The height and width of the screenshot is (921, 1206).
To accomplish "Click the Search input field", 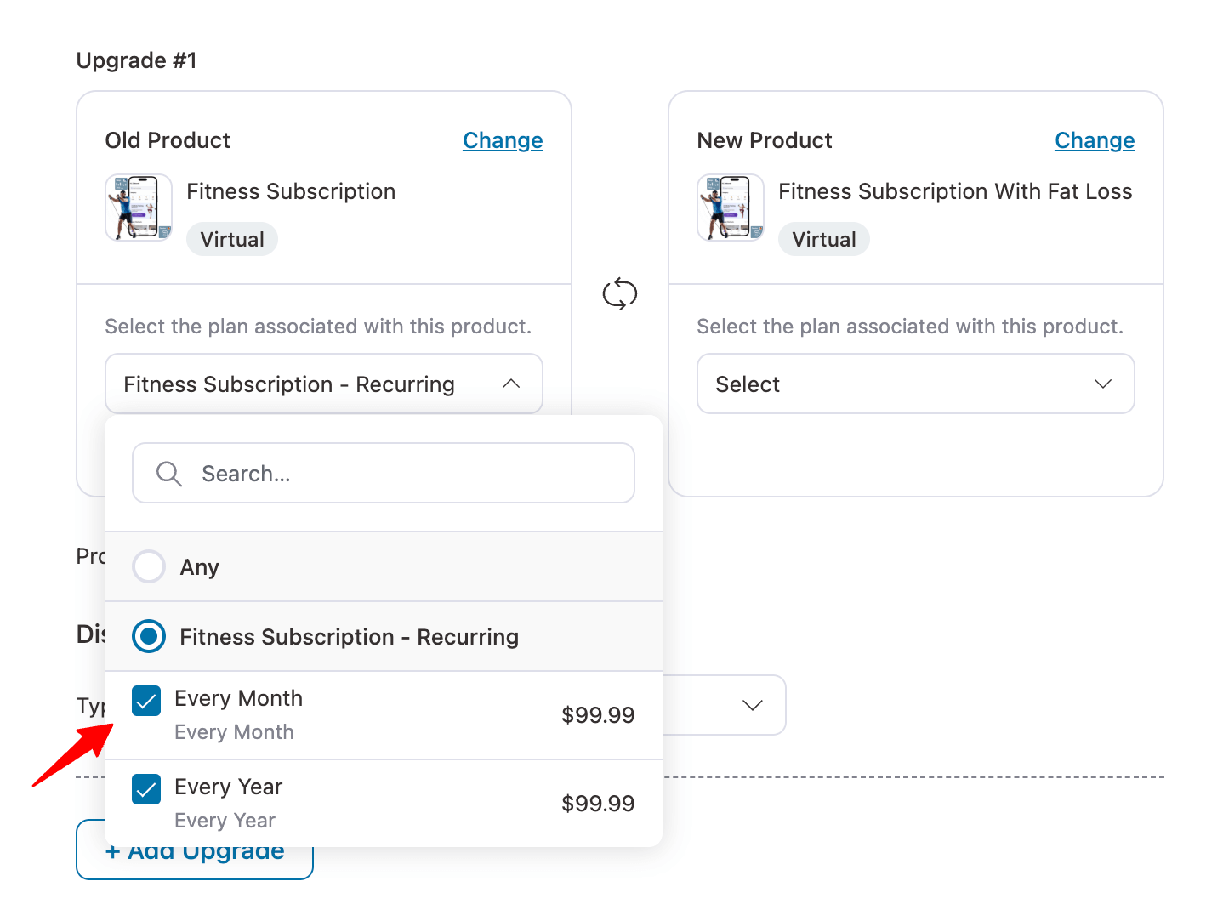I will pos(383,473).
